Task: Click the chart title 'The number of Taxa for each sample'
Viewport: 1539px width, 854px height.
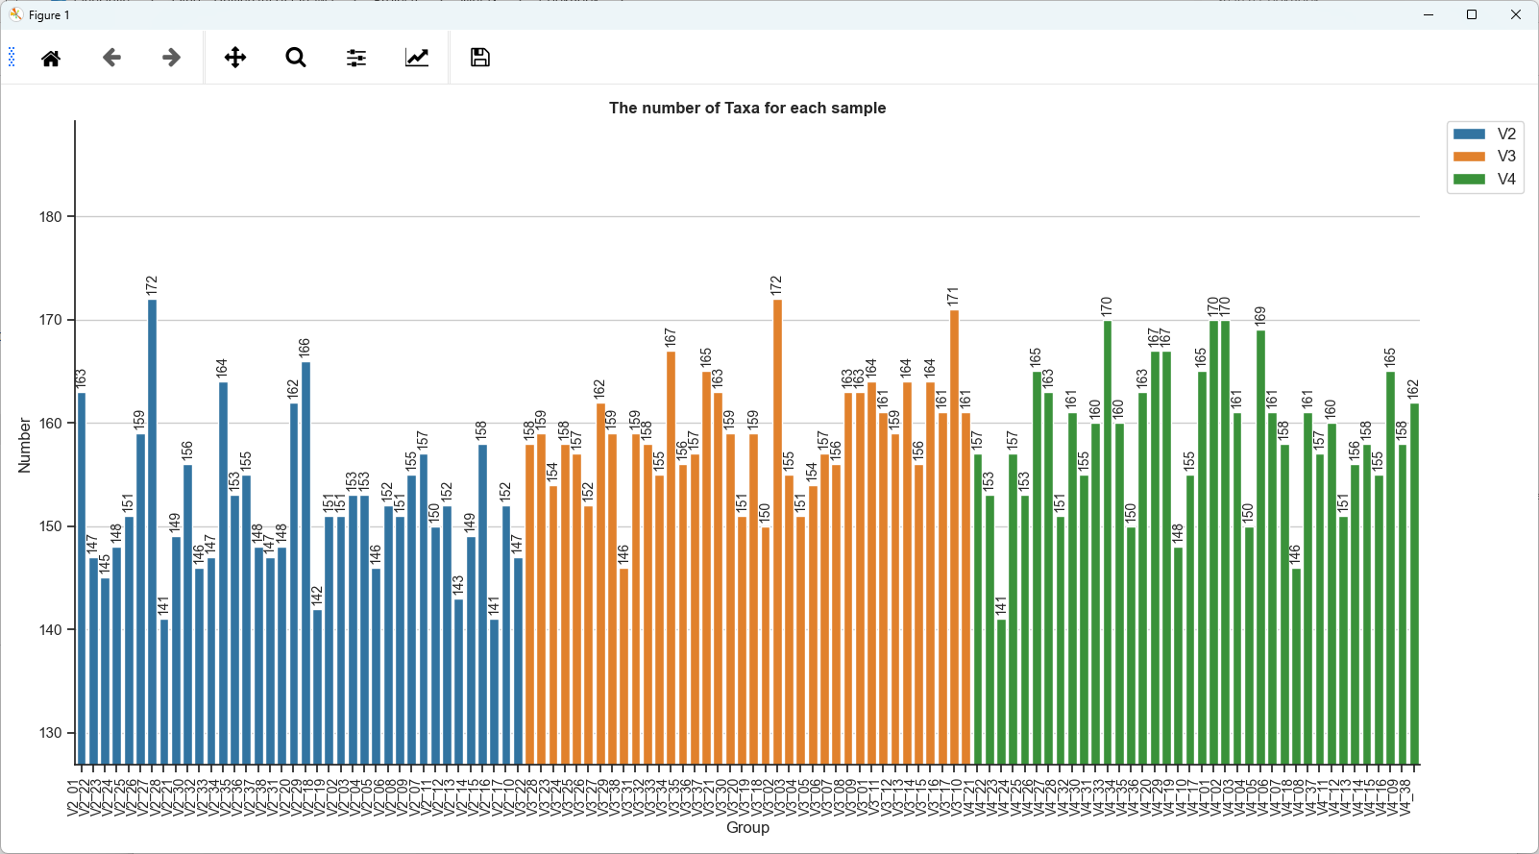Action: (747, 108)
